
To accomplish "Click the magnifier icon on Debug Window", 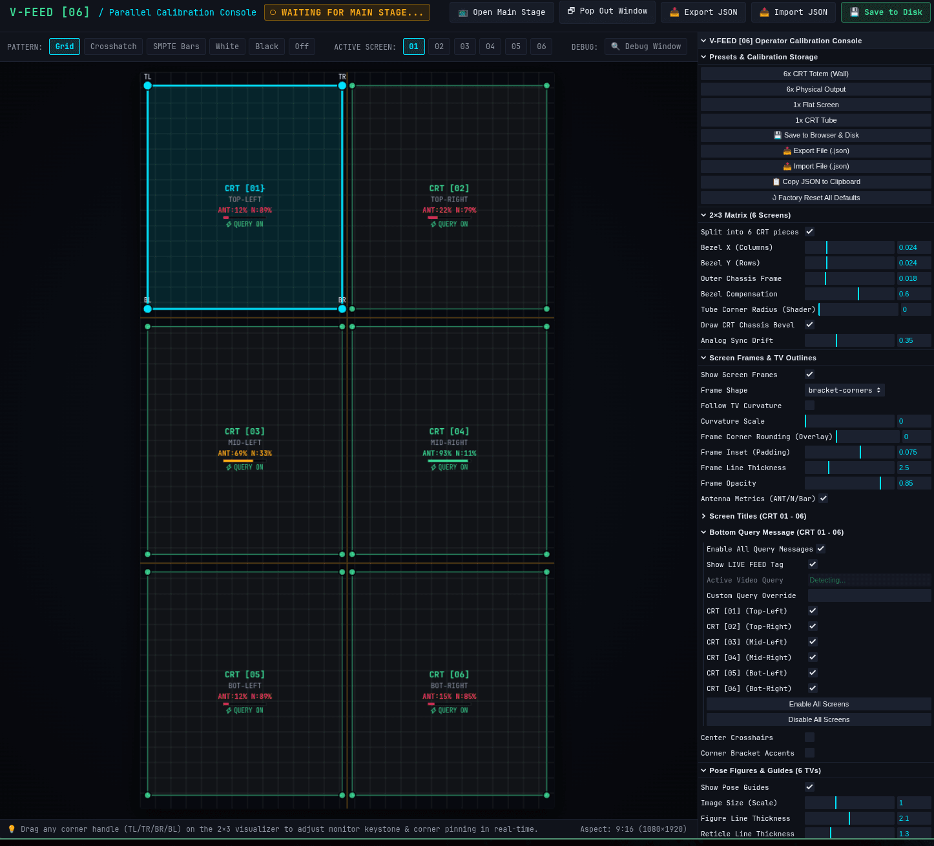I will pos(616,46).
